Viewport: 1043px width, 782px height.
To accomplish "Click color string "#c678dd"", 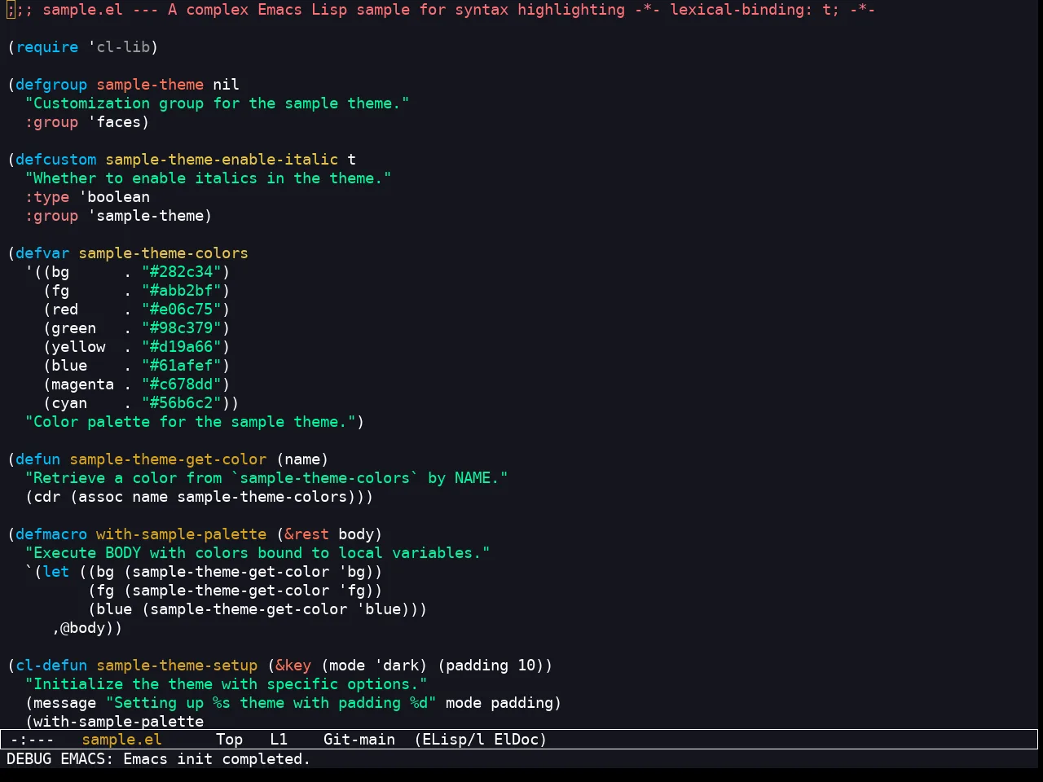I will [x=181, y=384].
